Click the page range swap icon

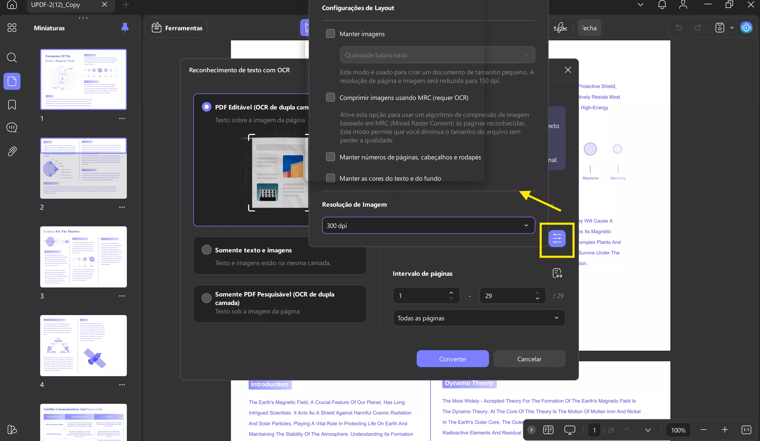(557, 273)
